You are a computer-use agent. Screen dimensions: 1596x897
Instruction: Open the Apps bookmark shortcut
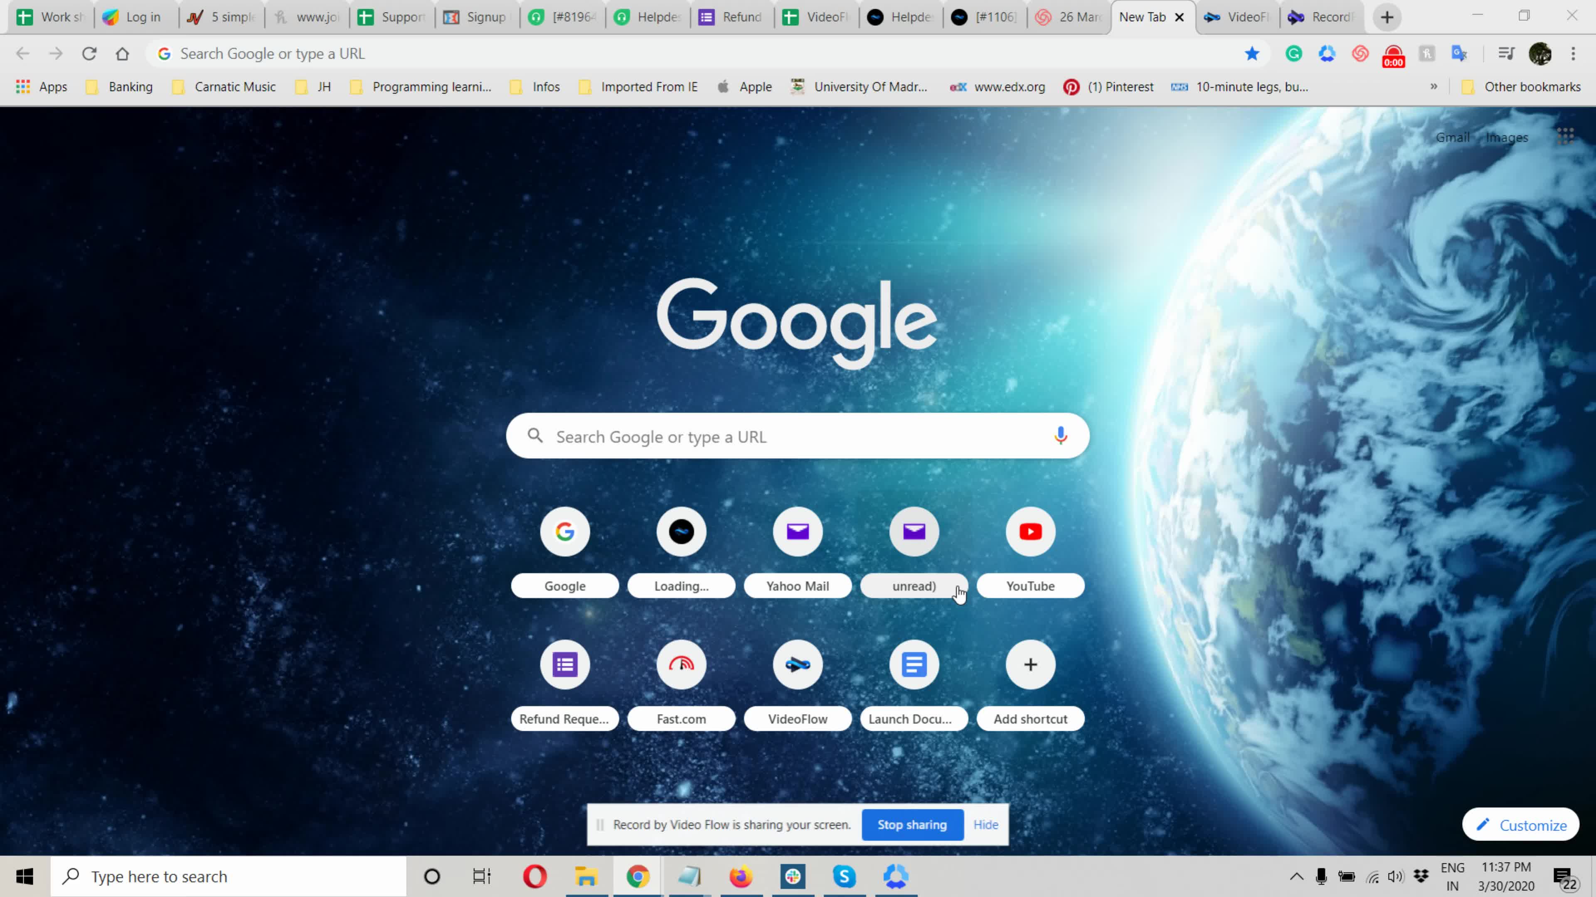pos(42,87)
